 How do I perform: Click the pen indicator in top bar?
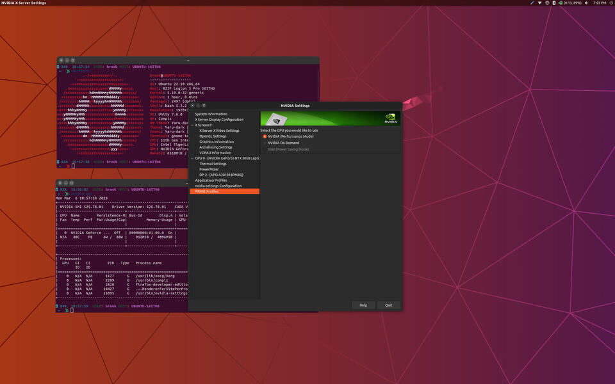(532, 3)
